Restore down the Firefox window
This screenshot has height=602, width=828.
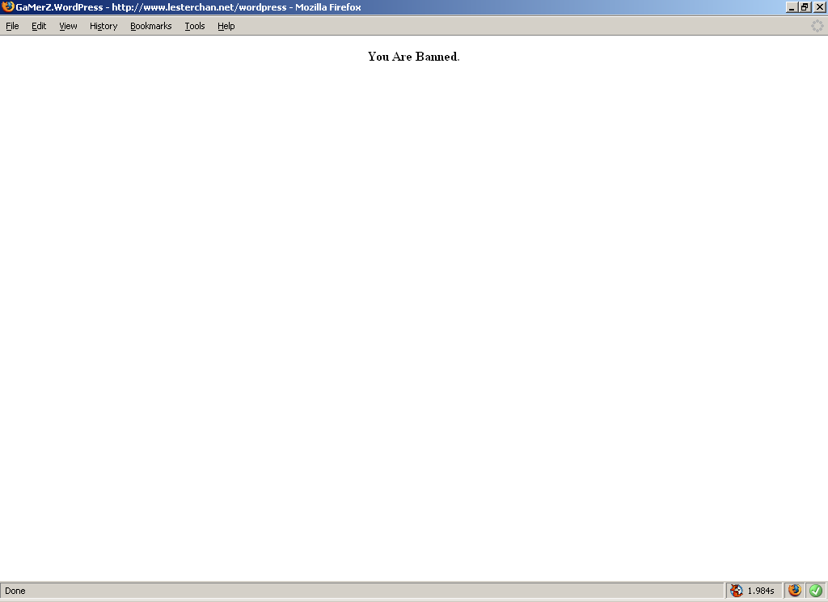805,6
